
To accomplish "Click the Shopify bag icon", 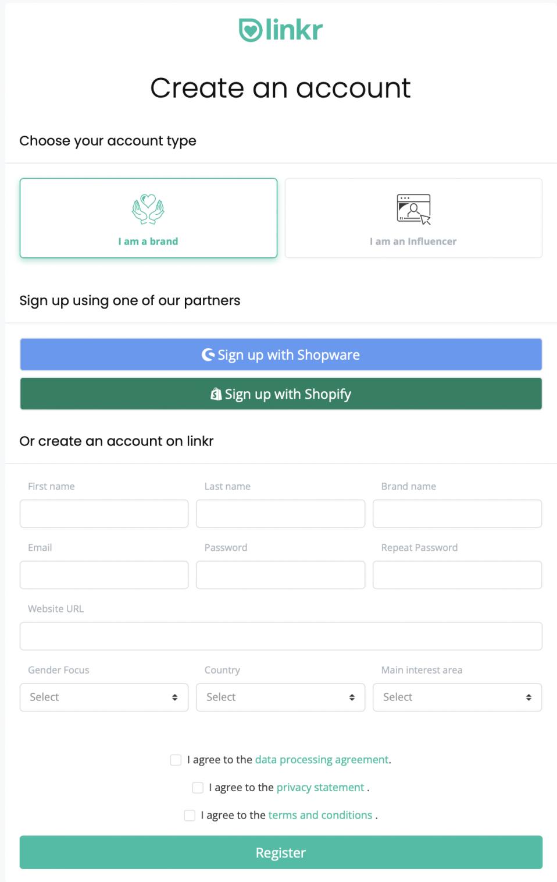I will pos(216,394).
